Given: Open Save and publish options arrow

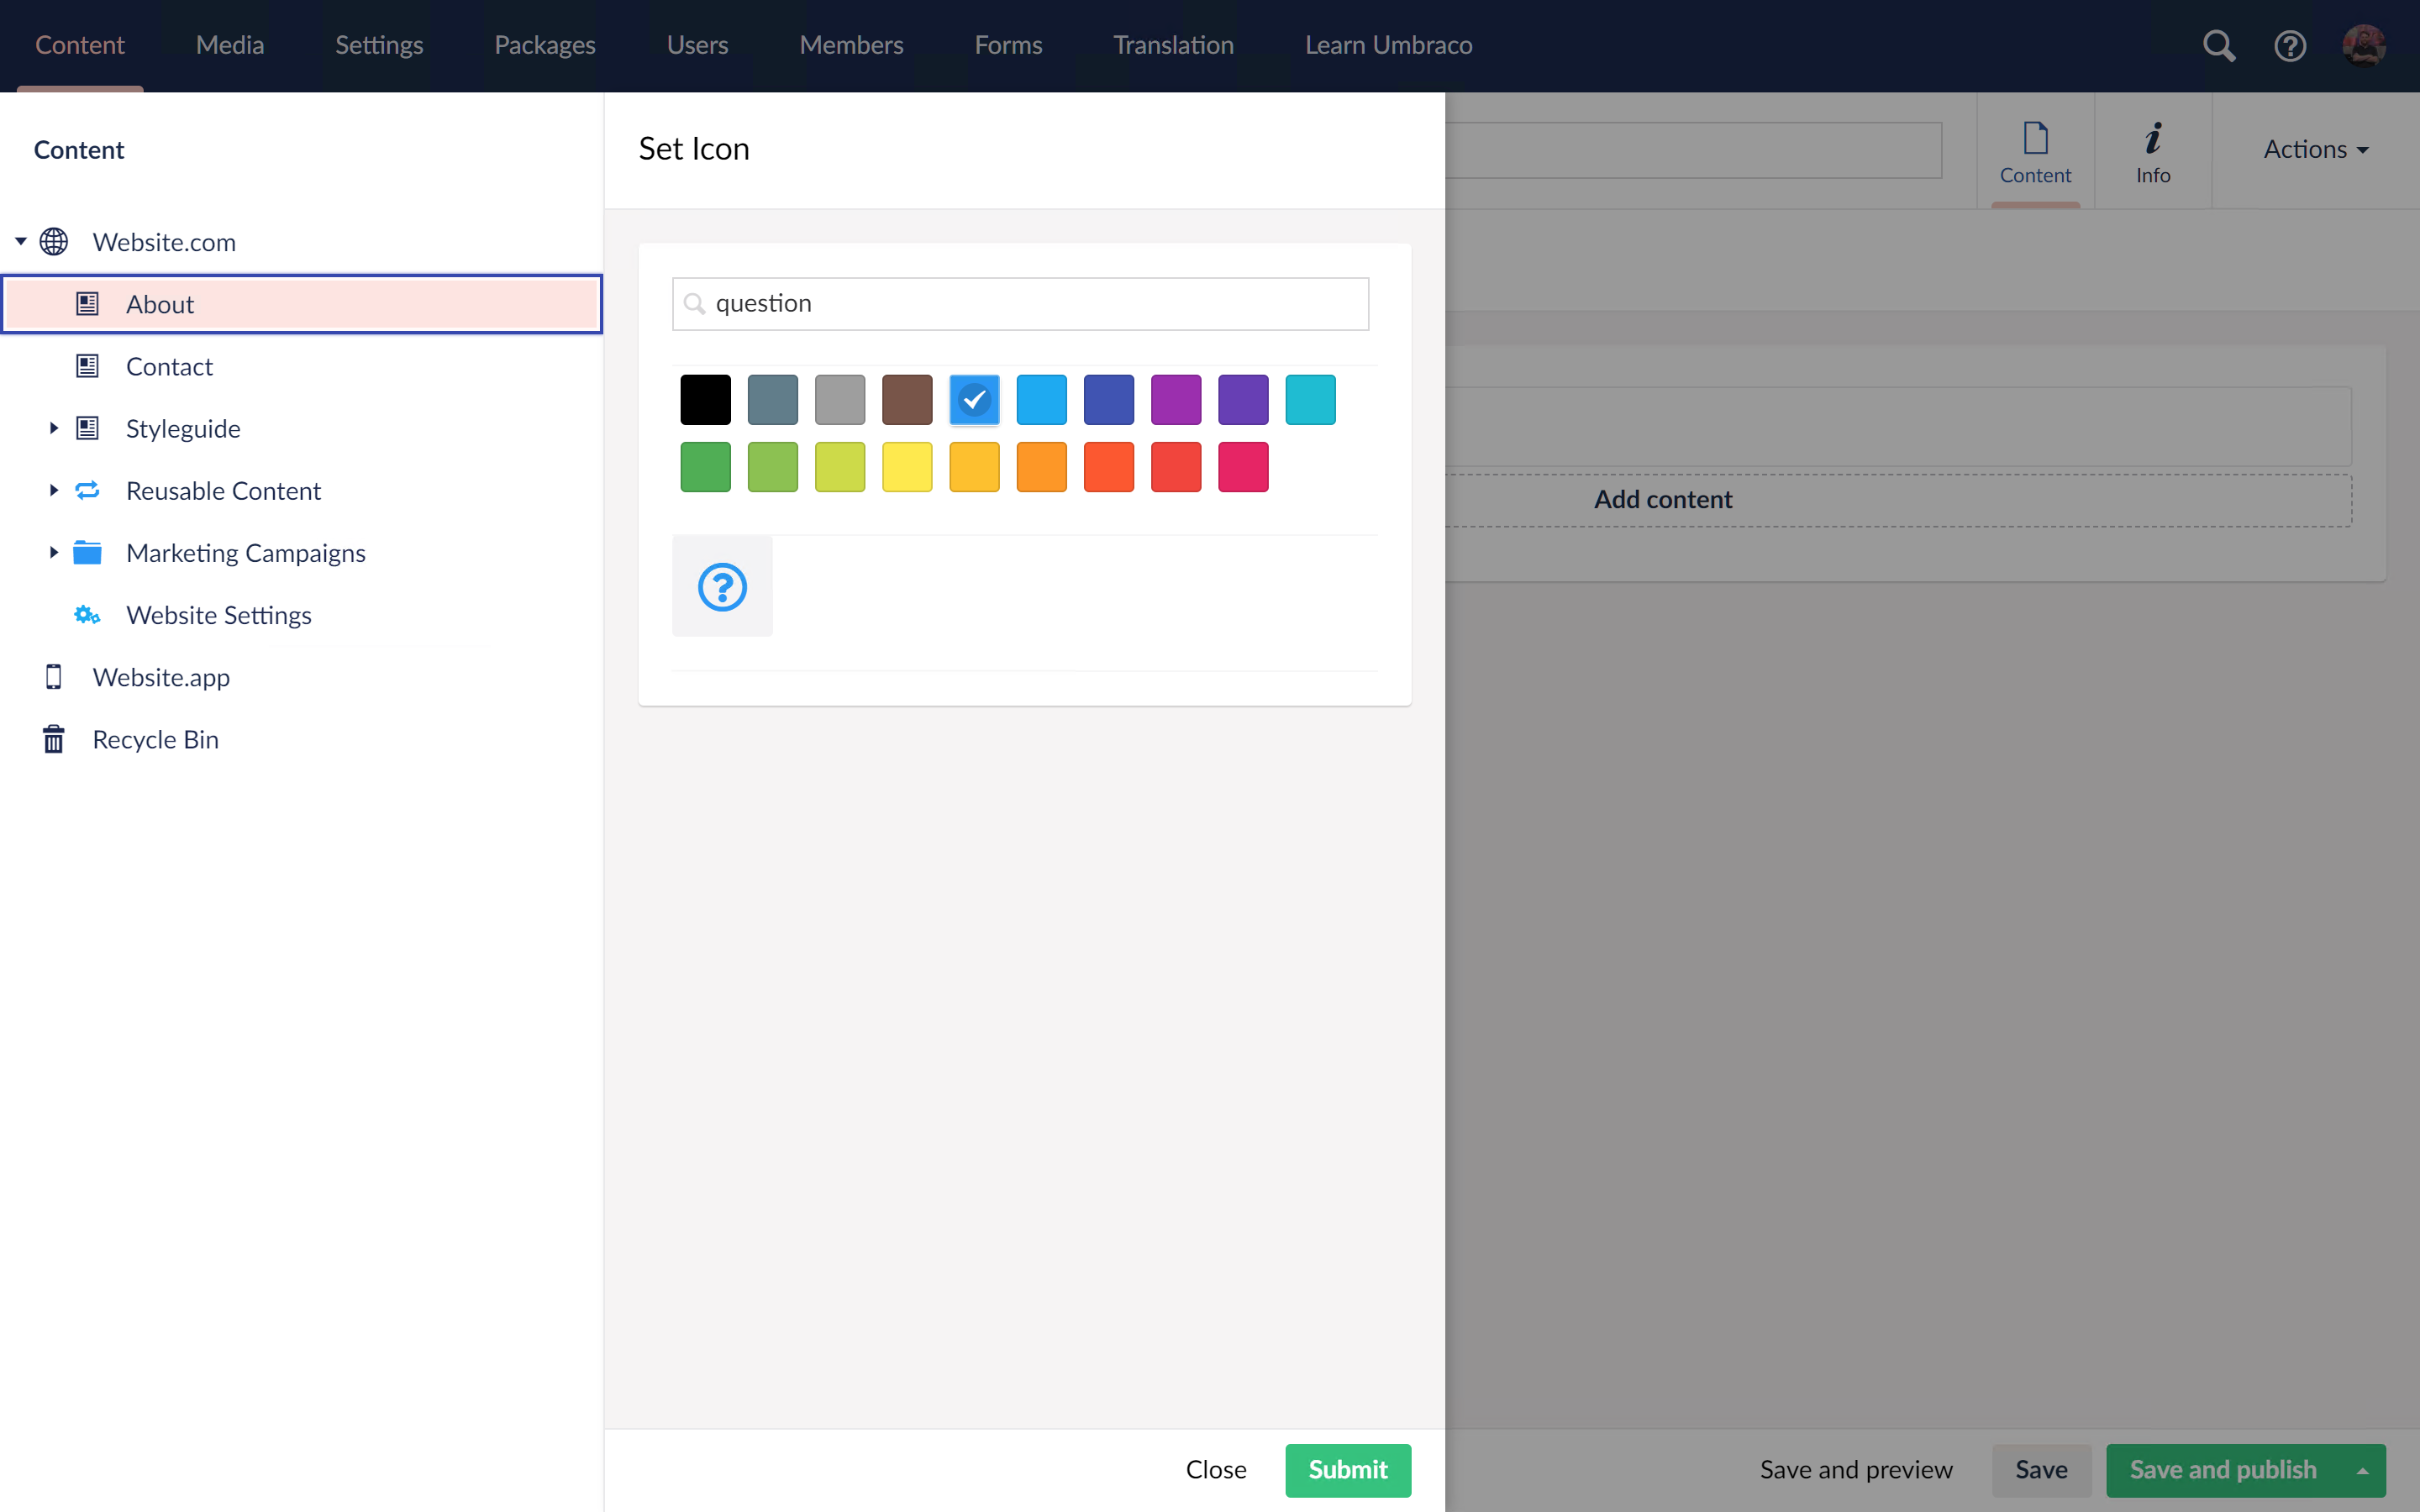Looking at the screenshot, I should (2362, 1470).
